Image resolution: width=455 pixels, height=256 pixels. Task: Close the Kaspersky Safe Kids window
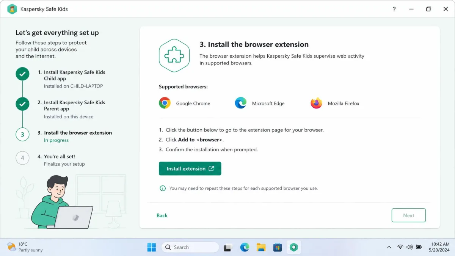click(446, 9)
